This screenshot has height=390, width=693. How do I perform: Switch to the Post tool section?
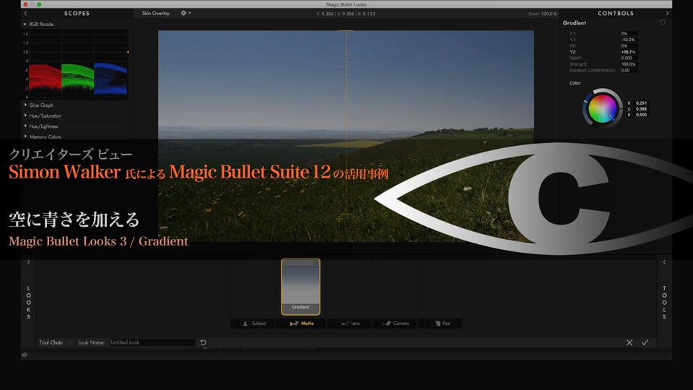click(x=440, y=324)
